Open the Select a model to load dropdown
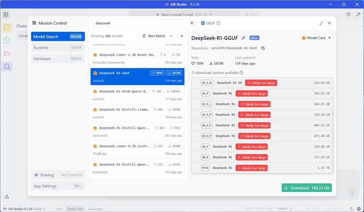364x212 pixels. click(x=184, y=15)
